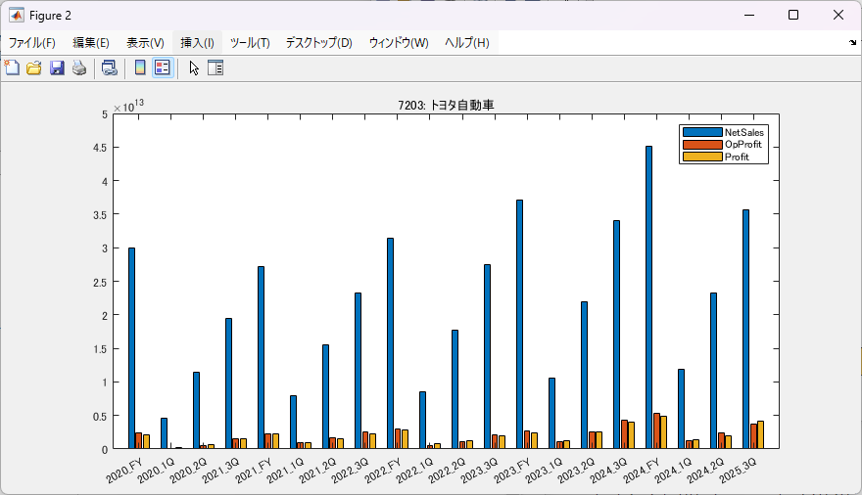Screen dimensions: 862x495
Task: Click the blue NetSales legend swatch
Action: click(x=702, y=132)
